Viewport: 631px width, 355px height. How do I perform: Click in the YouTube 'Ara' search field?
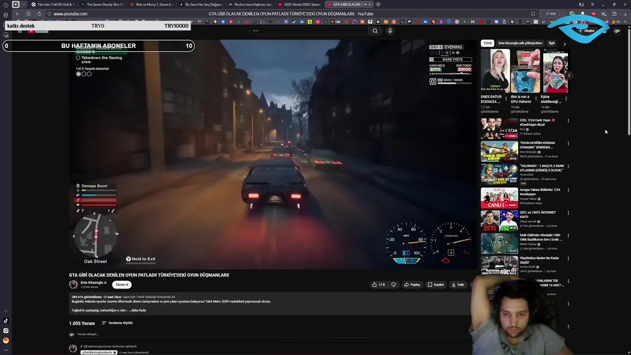click(309, 31)
